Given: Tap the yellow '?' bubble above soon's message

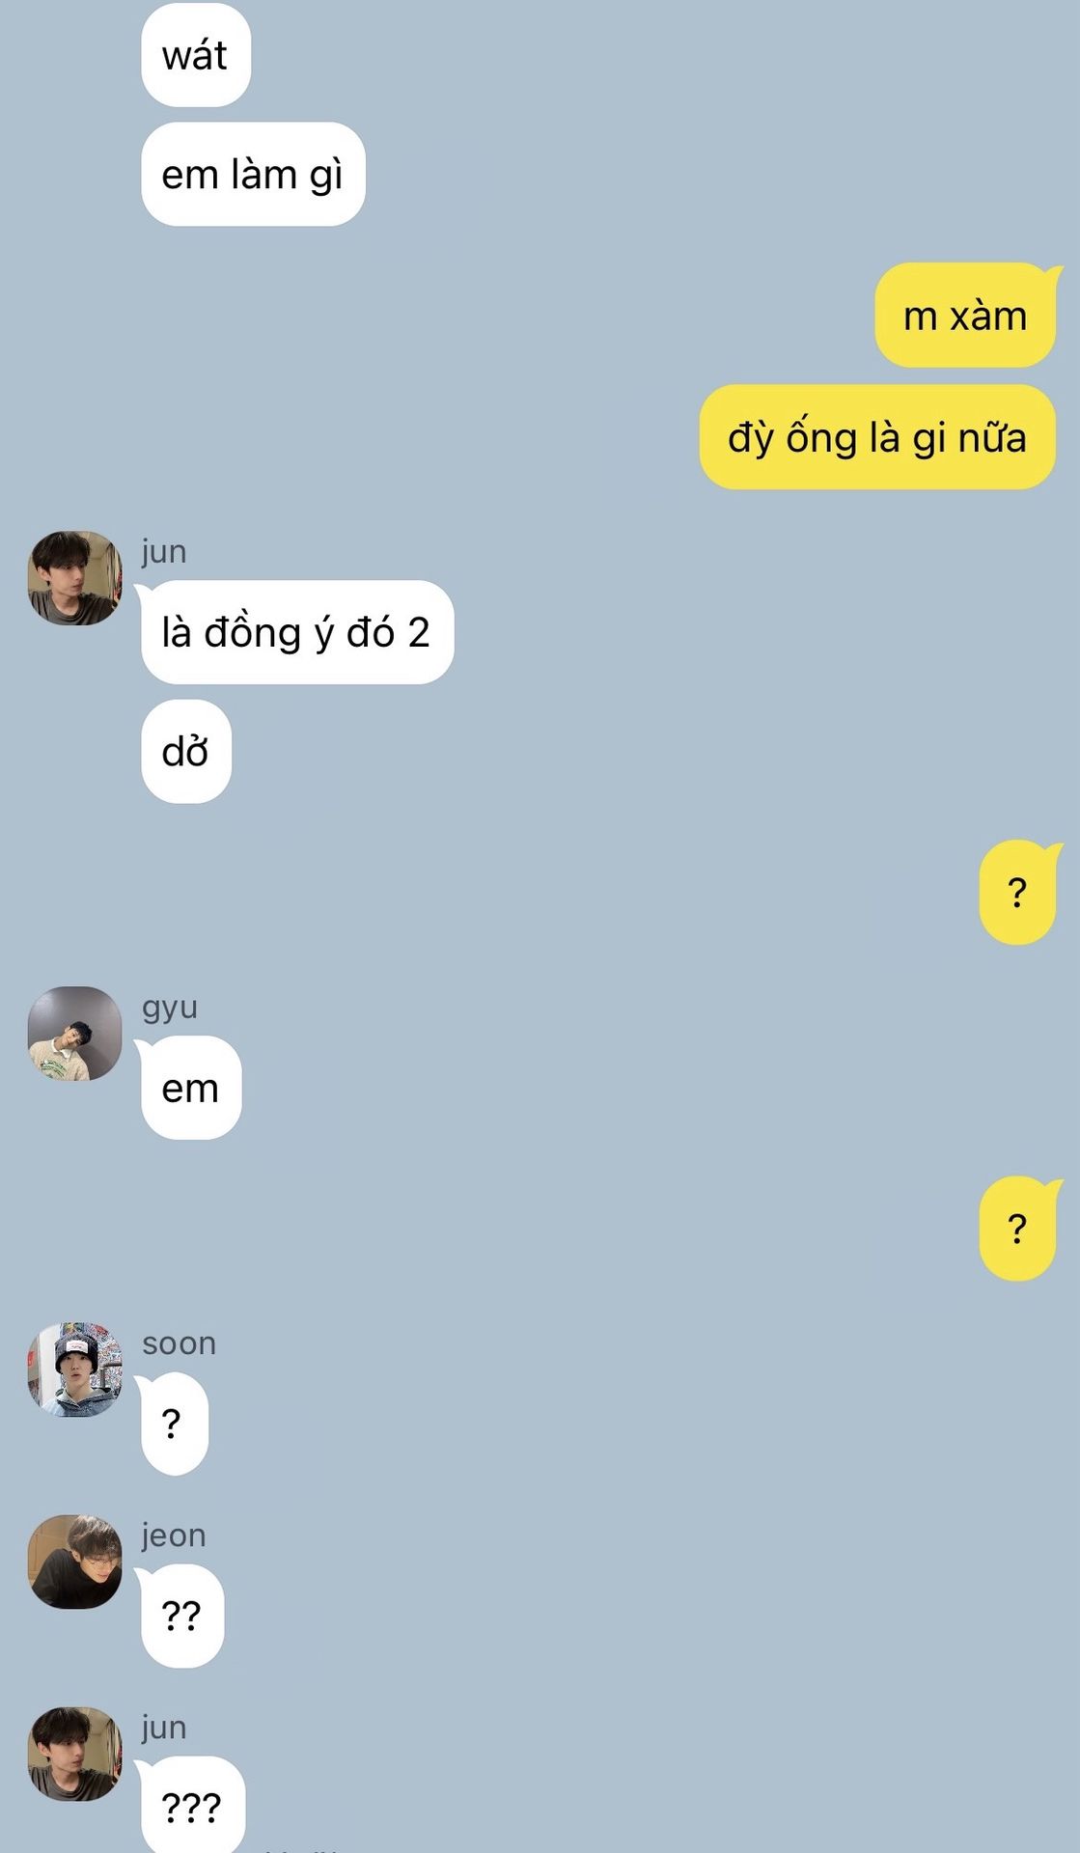Looking at the screenshot, I should [x=1019, y=1229].
